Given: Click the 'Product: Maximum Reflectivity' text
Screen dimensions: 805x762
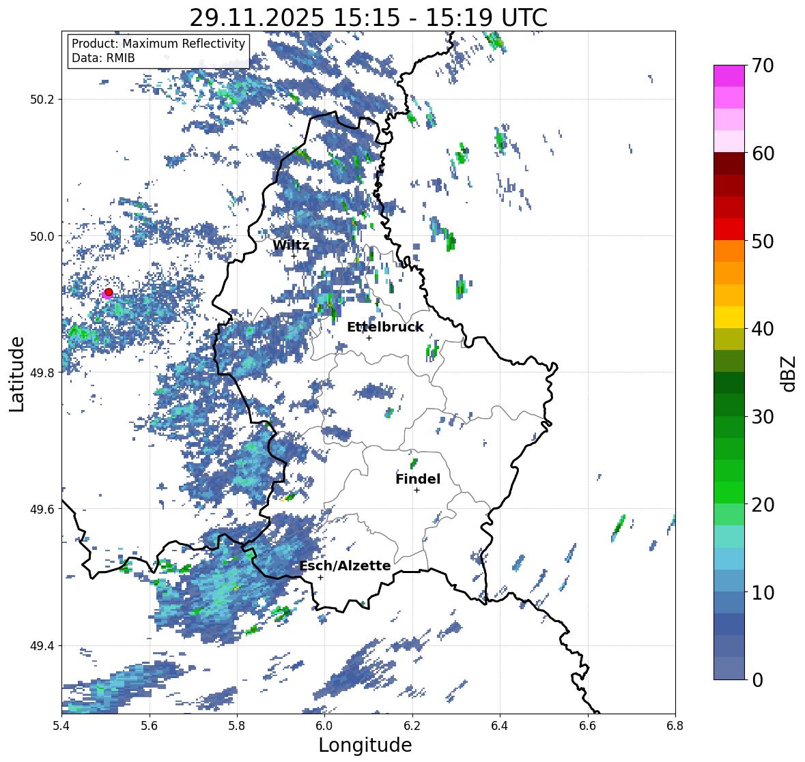Looking at the screenshot, I should 158,44.
